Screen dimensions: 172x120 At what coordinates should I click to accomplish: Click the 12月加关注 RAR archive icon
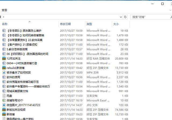coord(4,59)
